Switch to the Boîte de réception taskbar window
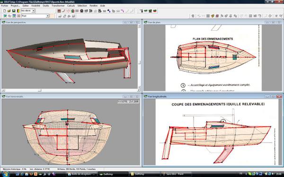The width and height of the screenshot is (284, 177). coord(82,174)
